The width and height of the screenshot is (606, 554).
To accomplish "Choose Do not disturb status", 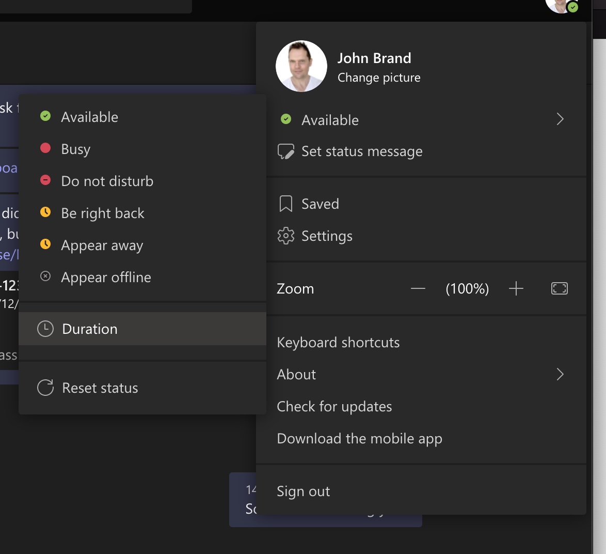I will (142, 181).
